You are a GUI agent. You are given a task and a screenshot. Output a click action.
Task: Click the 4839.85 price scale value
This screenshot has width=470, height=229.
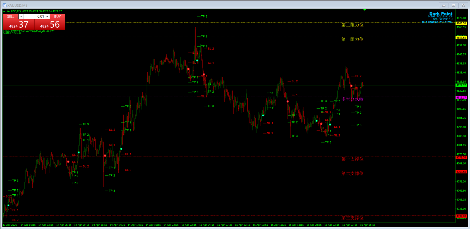point(461,63)
